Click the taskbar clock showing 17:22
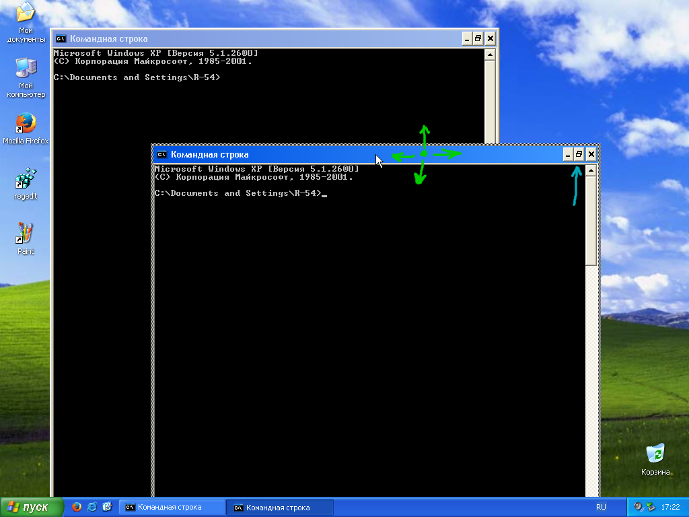 [x=670, y=507]
